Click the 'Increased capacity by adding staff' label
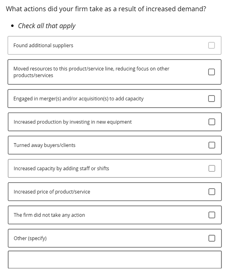 pos(61,168)
